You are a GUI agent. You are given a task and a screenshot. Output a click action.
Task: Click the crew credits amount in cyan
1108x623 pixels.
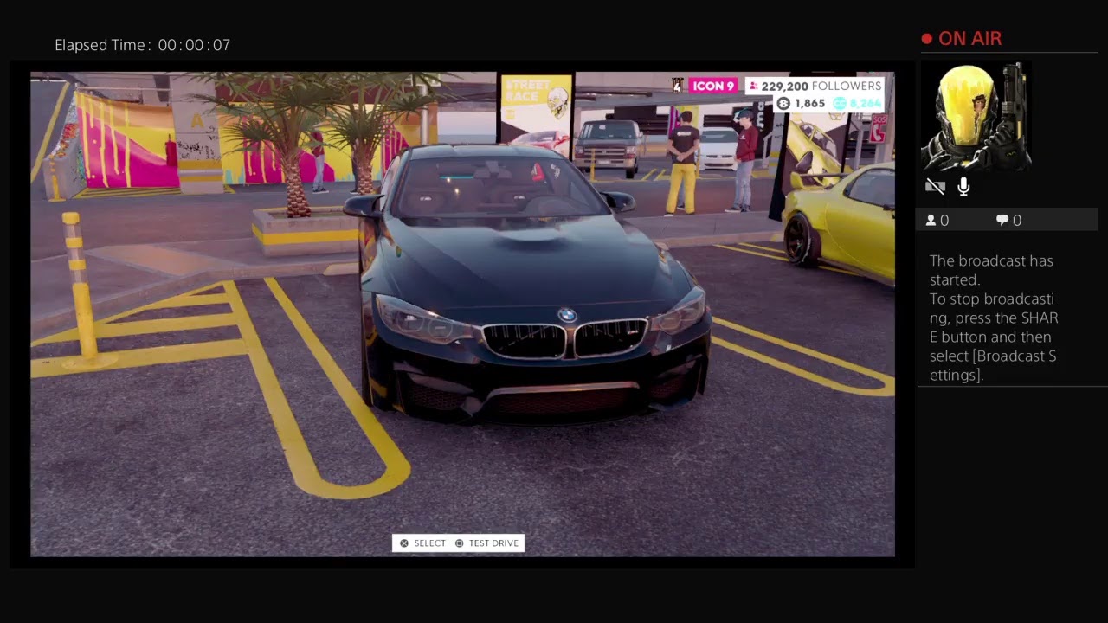click(x=866, y=104)
